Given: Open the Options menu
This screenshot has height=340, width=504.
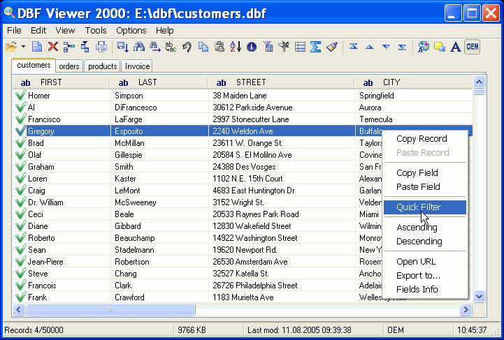Looking at the screenshot, I should (131, 31).
